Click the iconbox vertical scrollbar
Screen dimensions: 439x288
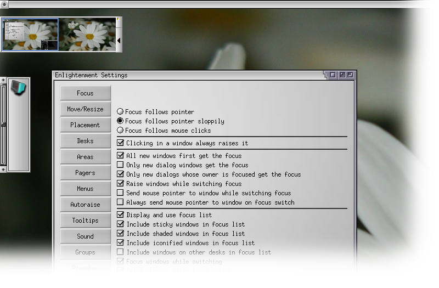tap(3, 125)
